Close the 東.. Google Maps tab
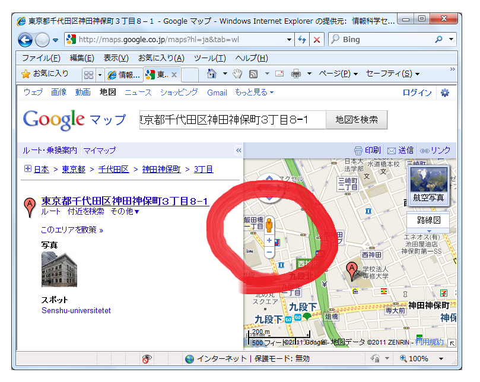Viewport: 480px width, 382px height. [174, 74]
